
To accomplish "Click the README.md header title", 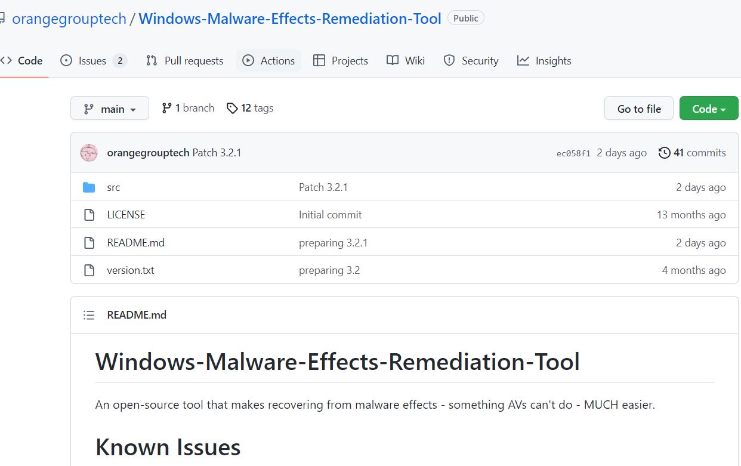I will 137,315.
